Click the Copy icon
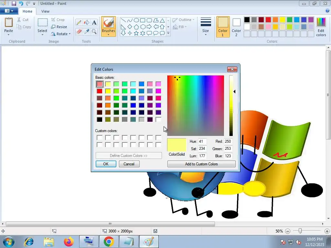 coord(19,27)
